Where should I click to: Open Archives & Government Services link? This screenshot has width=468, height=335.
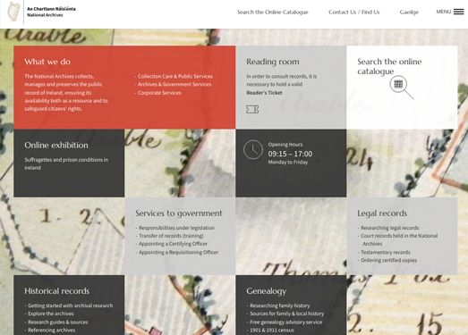(x=174, y=84)
